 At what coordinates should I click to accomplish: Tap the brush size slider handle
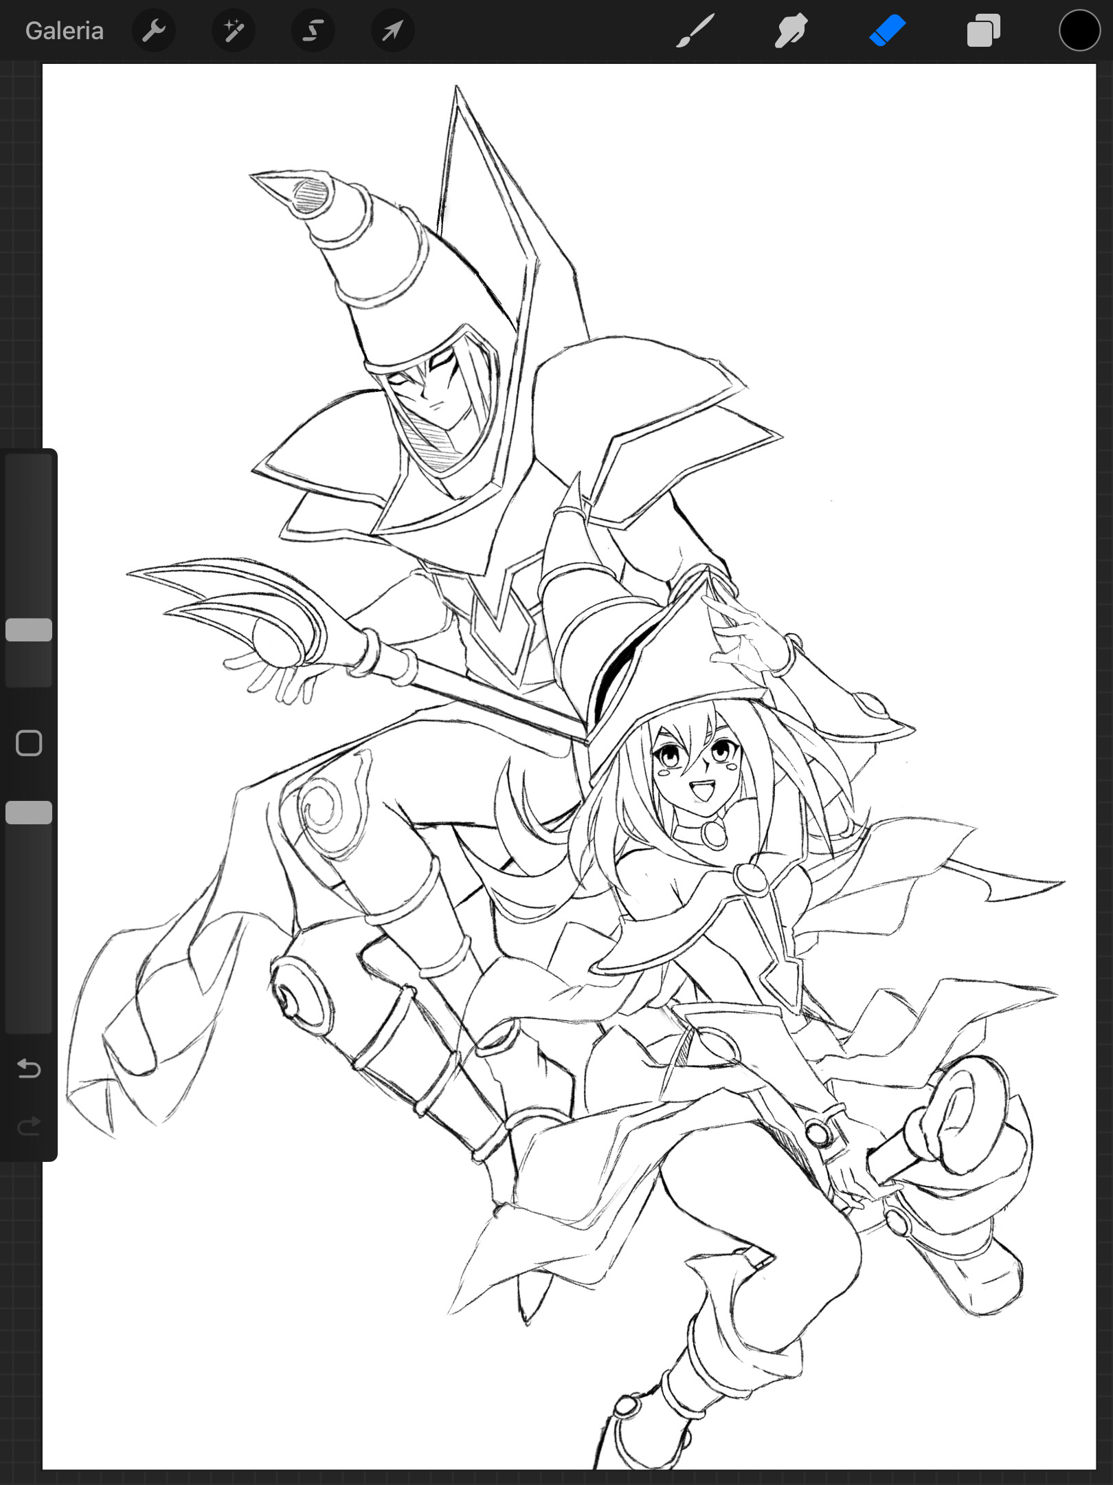pos(30,628)
